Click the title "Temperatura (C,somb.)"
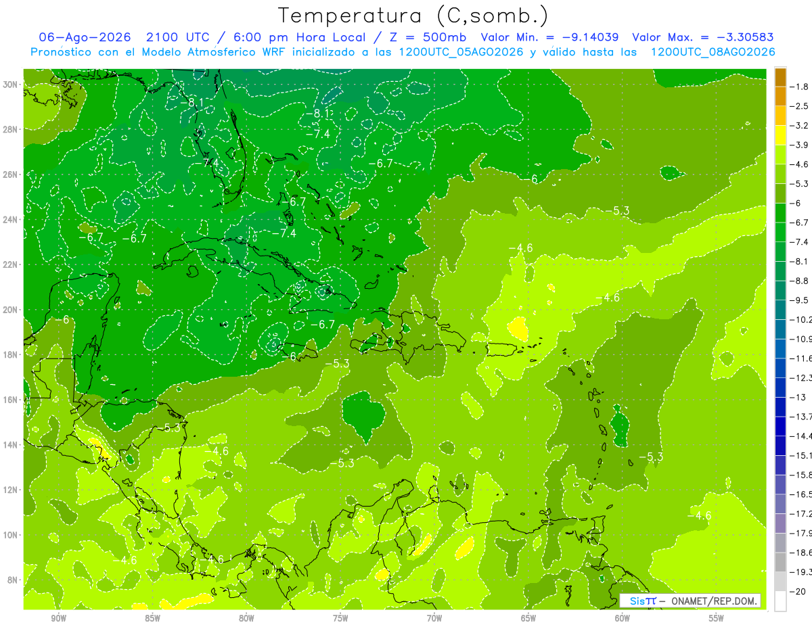The image size is (812, 627). 413,15
